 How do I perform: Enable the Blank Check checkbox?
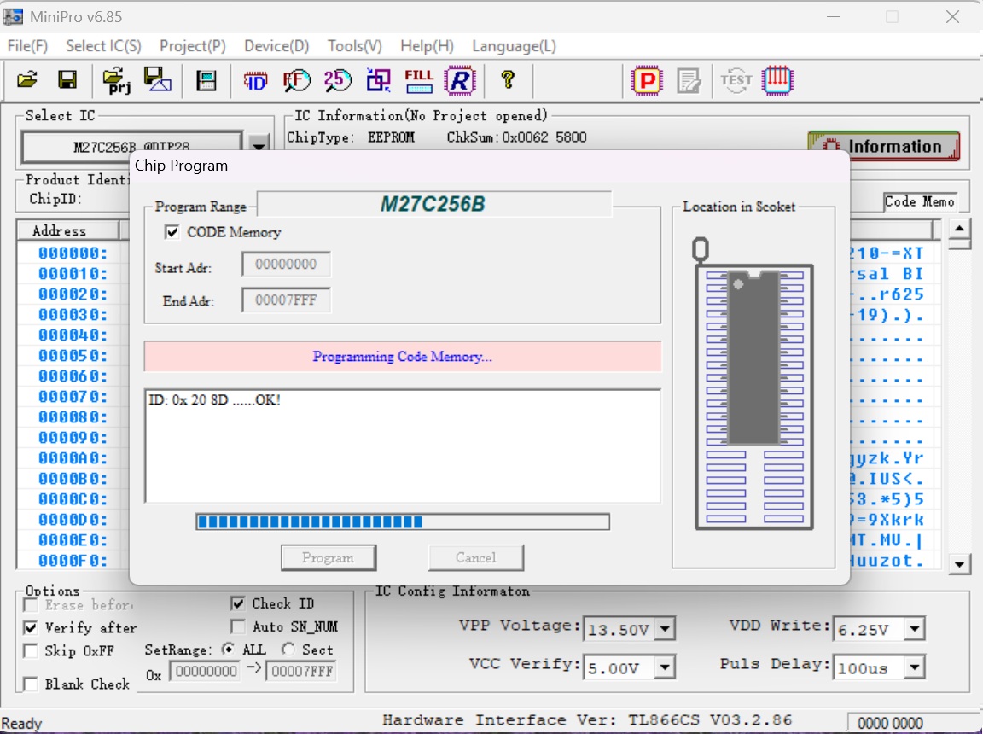pos(31,684)
